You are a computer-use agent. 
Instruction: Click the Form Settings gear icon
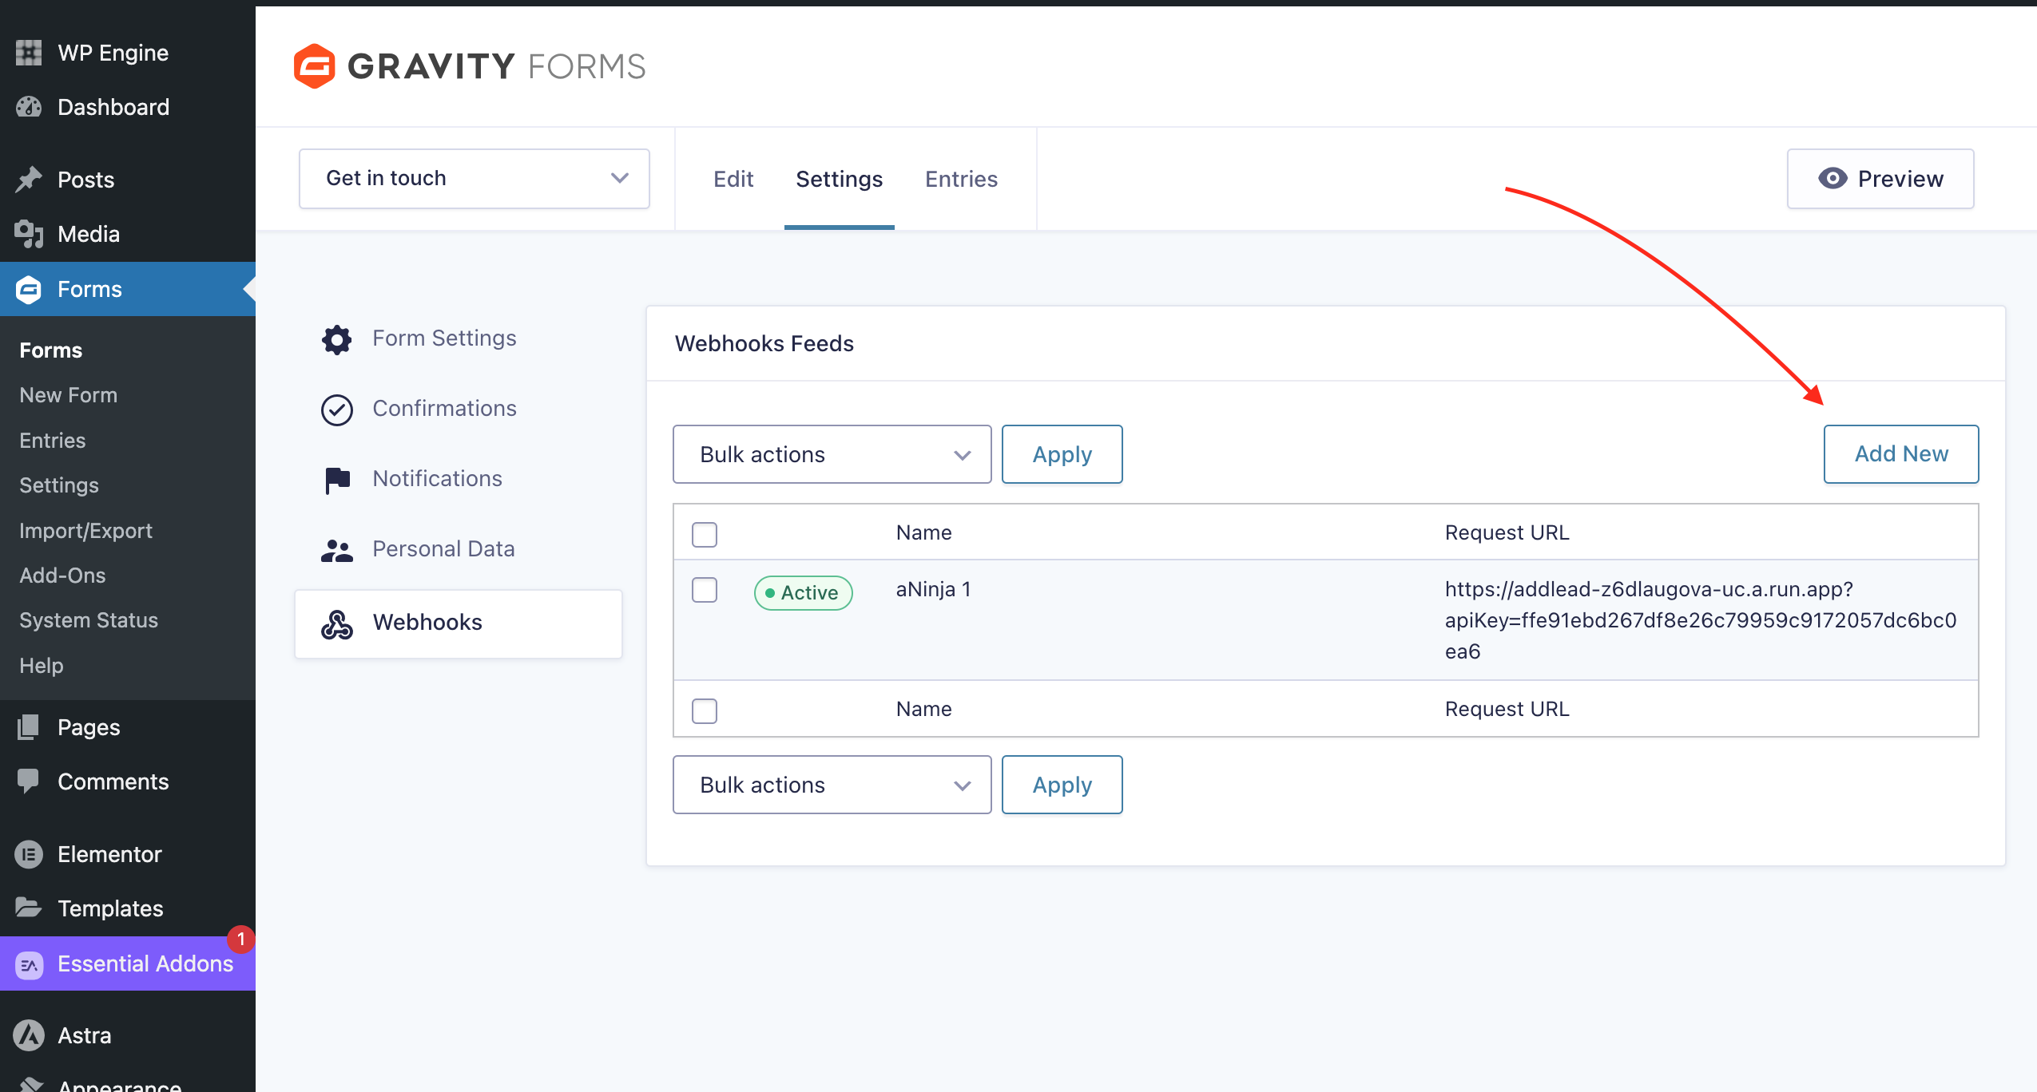click(336, 339)
